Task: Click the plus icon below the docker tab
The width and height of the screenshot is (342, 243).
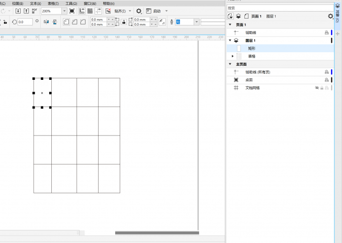Action: pos(337,34)
